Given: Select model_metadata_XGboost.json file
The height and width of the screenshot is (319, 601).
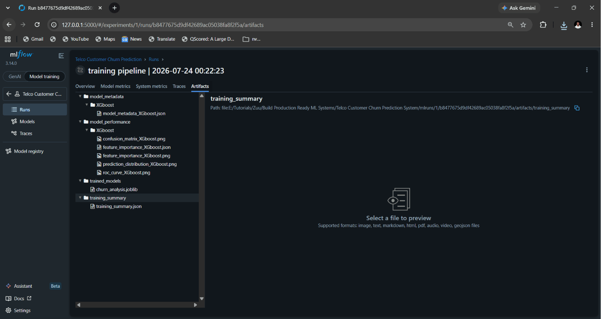Looking at the screenshot, I should [x=134, y=113].
